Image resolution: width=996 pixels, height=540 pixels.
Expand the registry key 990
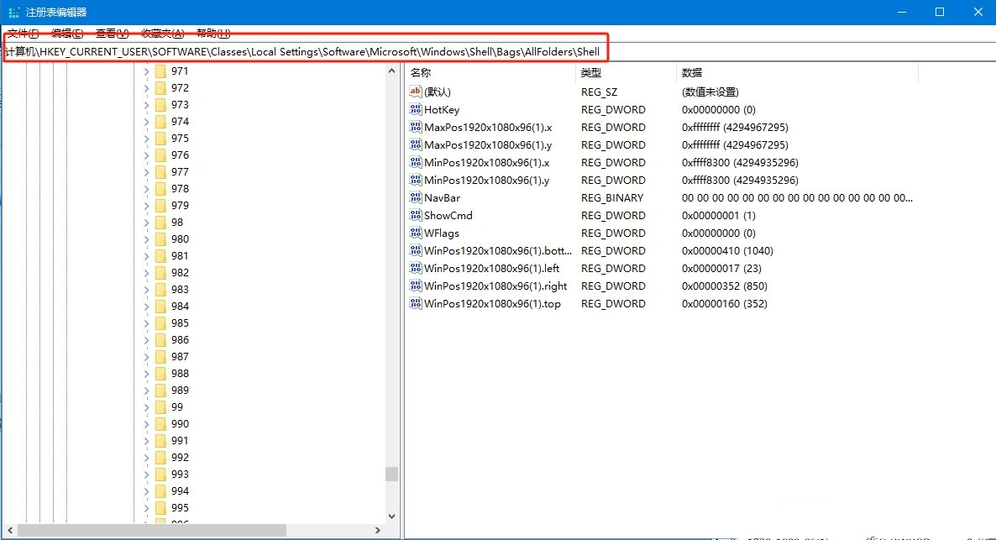click(145, 423)
